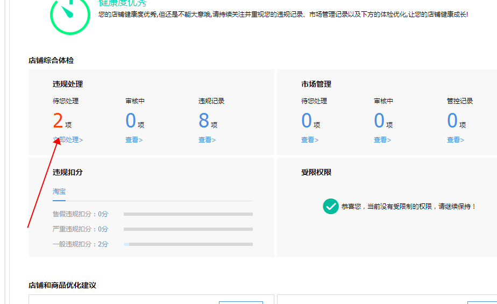Select the 淘宝 tab in 违规扣分
The image size is (497, 304).
59,192
